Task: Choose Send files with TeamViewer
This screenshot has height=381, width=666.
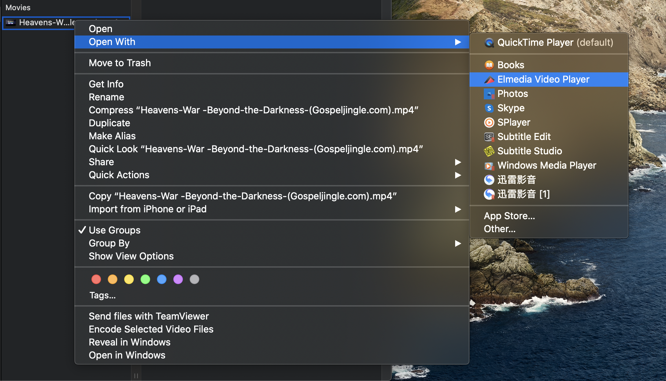Action: click(x=272, y=316)
